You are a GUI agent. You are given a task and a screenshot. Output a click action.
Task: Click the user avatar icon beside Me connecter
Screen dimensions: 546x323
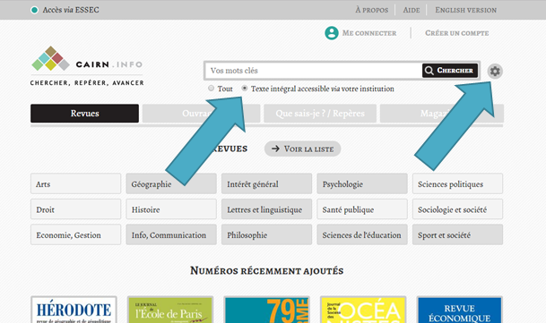[x=332, y=33]
